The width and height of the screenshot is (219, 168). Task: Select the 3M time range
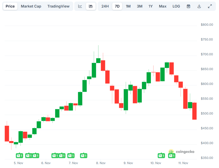[140, 6]
